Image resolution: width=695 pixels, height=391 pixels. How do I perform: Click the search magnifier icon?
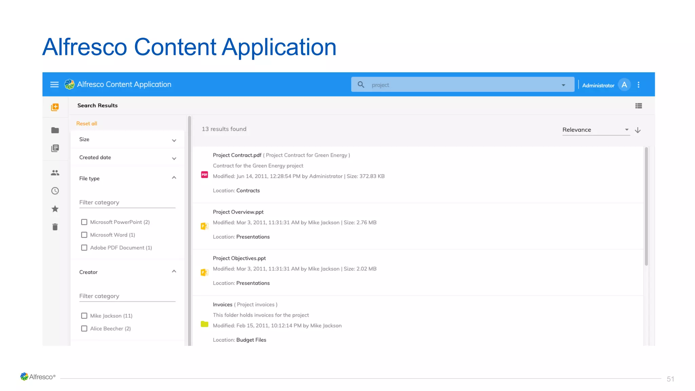point(361,85)
